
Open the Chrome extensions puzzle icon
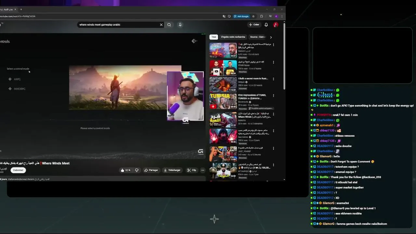[262, 16]
